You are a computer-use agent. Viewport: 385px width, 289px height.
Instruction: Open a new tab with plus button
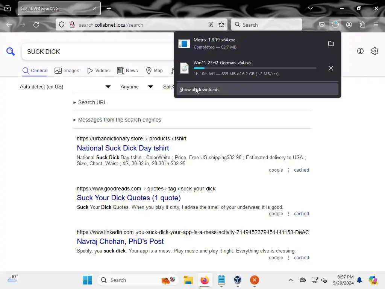pyautogui.click(x=109, y=9)
